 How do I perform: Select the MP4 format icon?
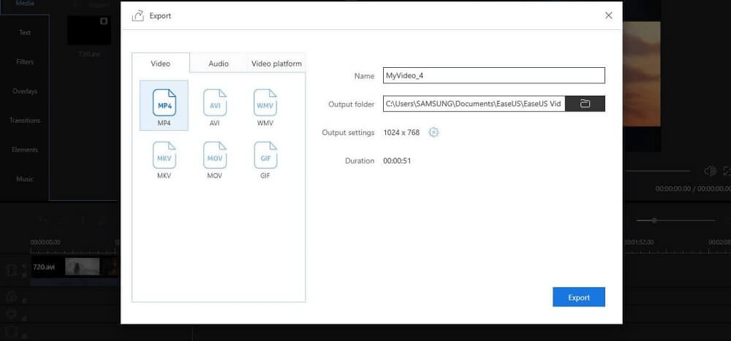coord(164,104)
